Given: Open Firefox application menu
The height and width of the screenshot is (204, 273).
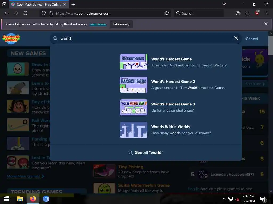Looking at the screenshot, I should click(267, 13).
